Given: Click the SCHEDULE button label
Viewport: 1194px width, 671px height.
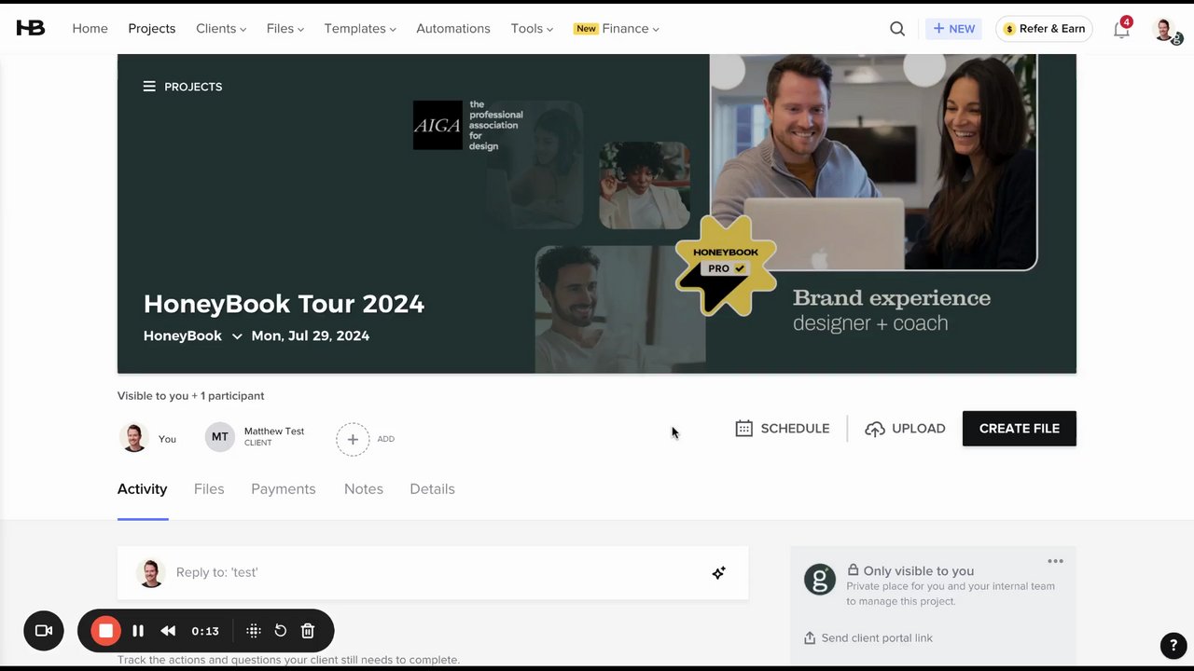Looking at the screenshot, I should pos(795,429).
